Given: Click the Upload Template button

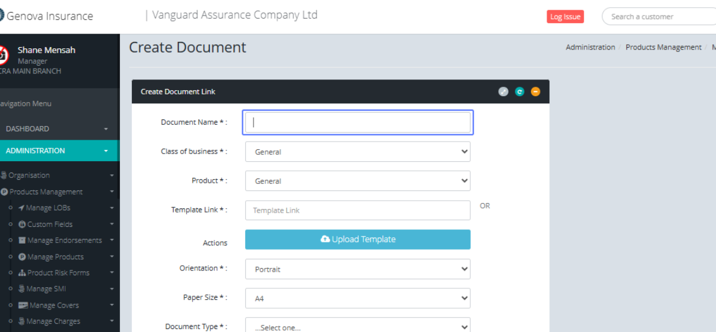Looking at the screenshot, I should [x=357, y=239].
